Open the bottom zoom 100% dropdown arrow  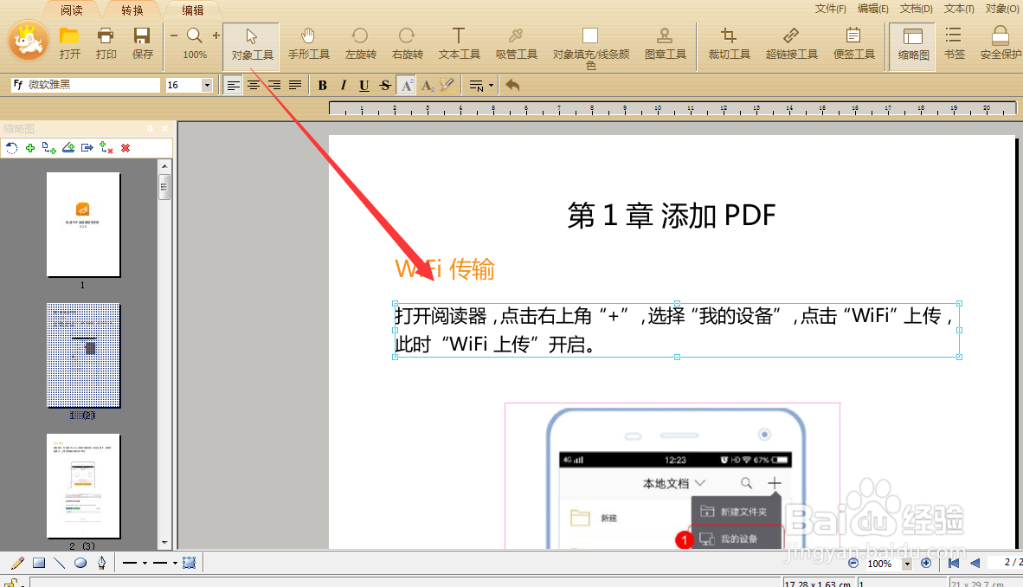[906, 564]
